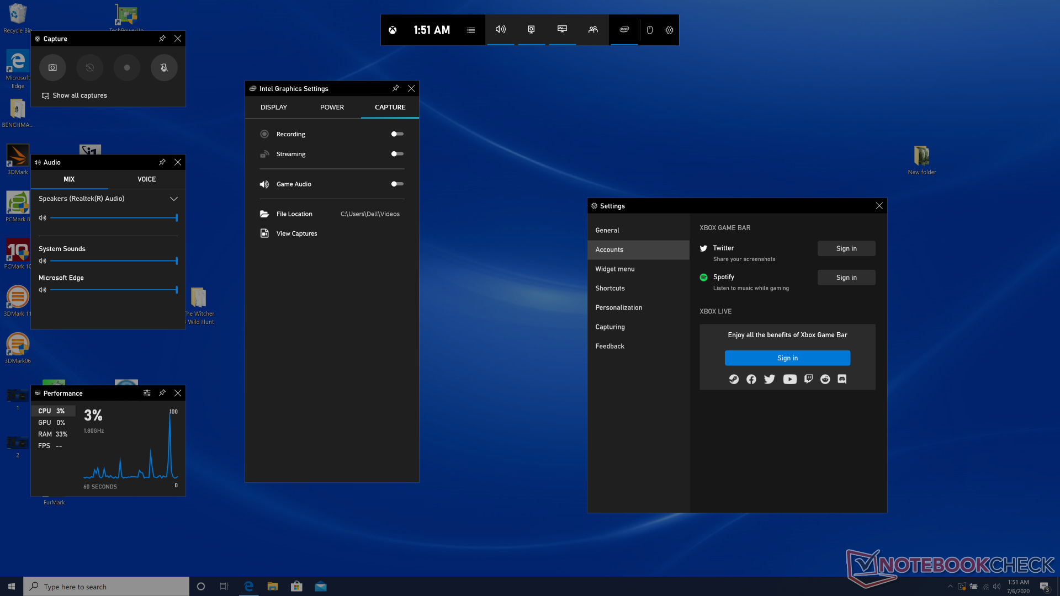Toggle the Game Audio switch
This screenshot has height=596, width=1060.
397,184
